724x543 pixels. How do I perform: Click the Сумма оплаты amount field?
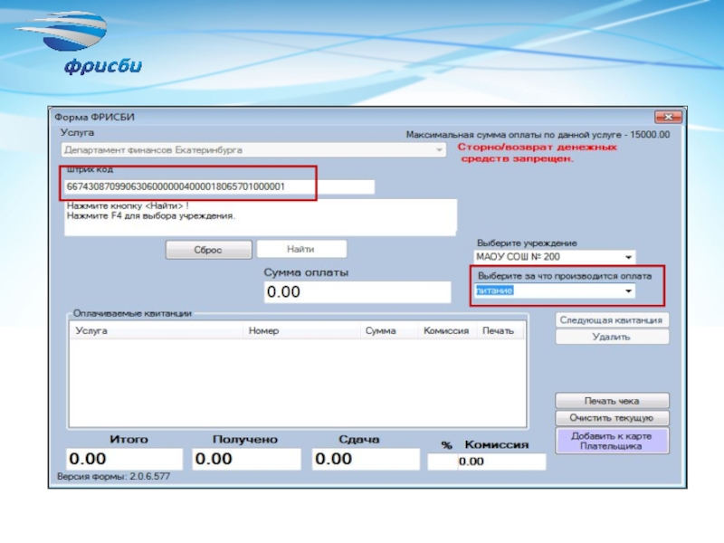point(357,291)
